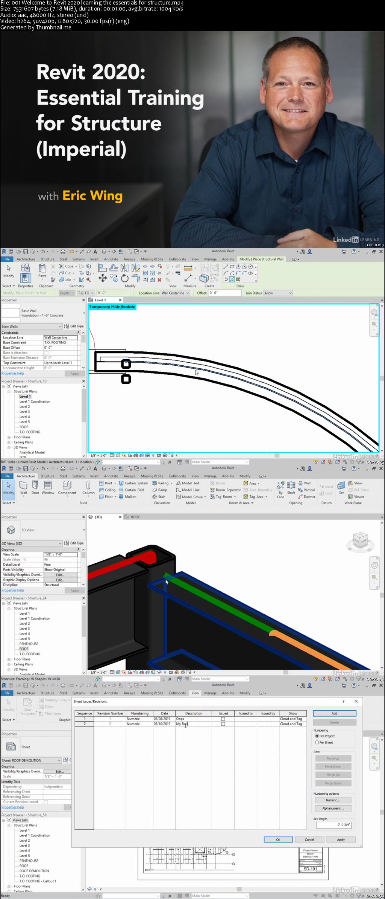The image size is (385, 899).
Task: Choose the Dormer opening tool
Action: (306, 497)
